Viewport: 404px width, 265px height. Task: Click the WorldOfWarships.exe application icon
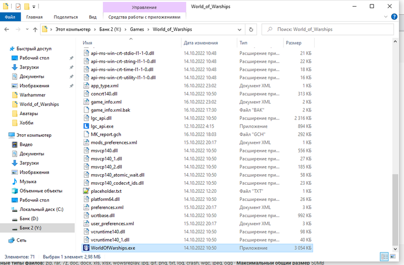[86, 248]
